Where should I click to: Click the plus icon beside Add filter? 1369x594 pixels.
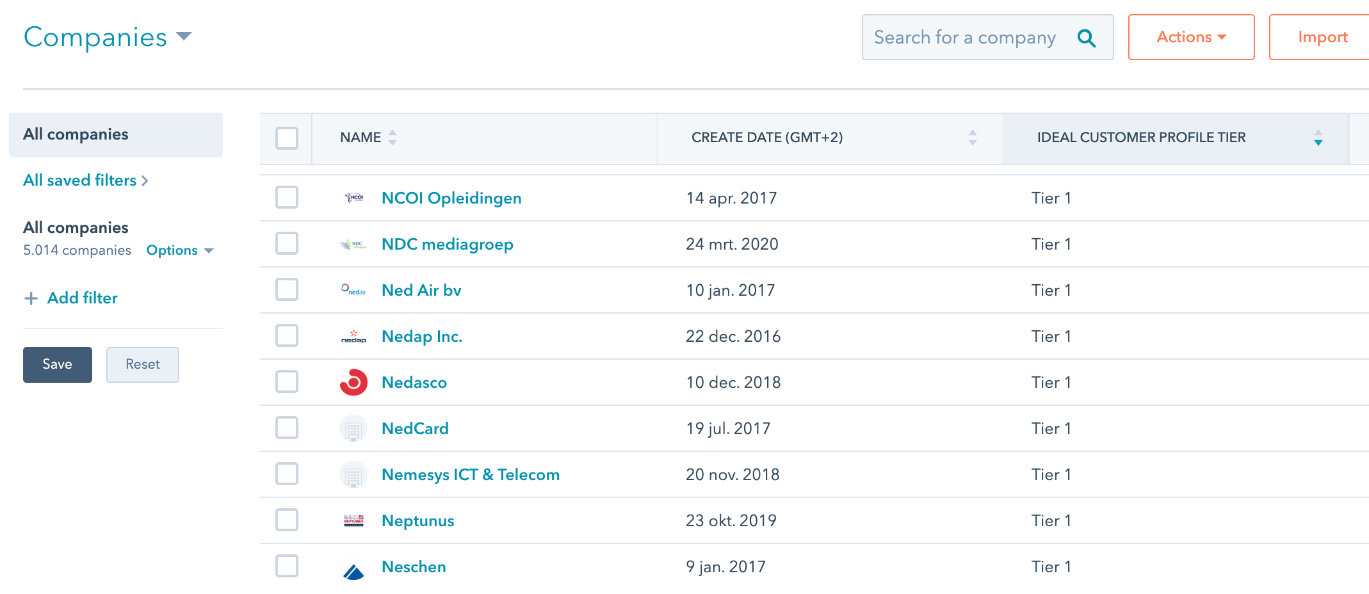pyautogui.click(x=31, y=298)
